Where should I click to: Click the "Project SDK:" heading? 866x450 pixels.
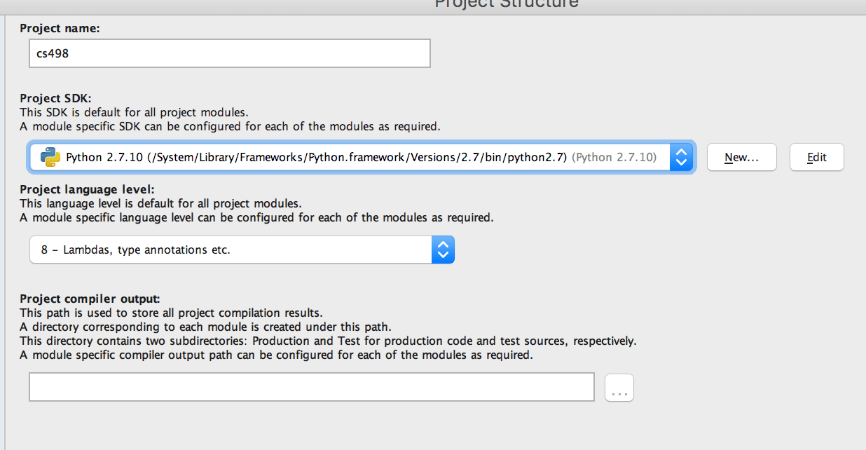click(56, 98)
